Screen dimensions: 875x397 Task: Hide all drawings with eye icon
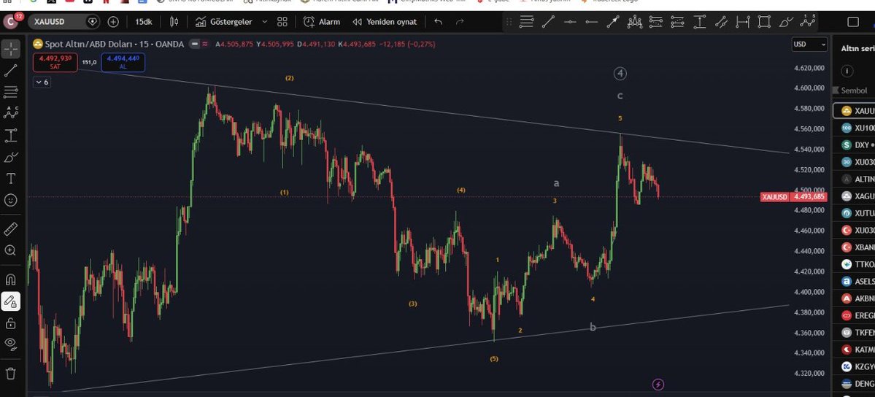(x=11, y=344)
